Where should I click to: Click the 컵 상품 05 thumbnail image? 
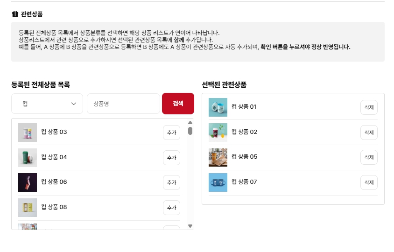[x=218, y=157]
